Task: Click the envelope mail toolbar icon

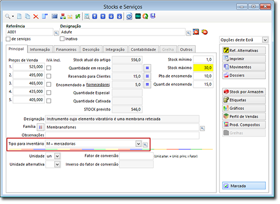Action: (70, 17)
